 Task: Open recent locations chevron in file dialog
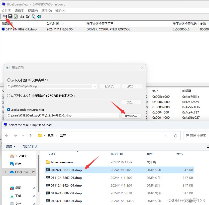[23, 135]
